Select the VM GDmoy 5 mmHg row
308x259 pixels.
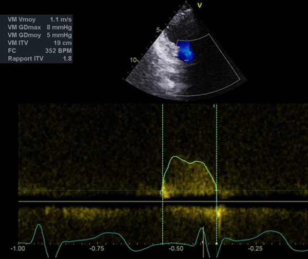(x=40, y=35)
